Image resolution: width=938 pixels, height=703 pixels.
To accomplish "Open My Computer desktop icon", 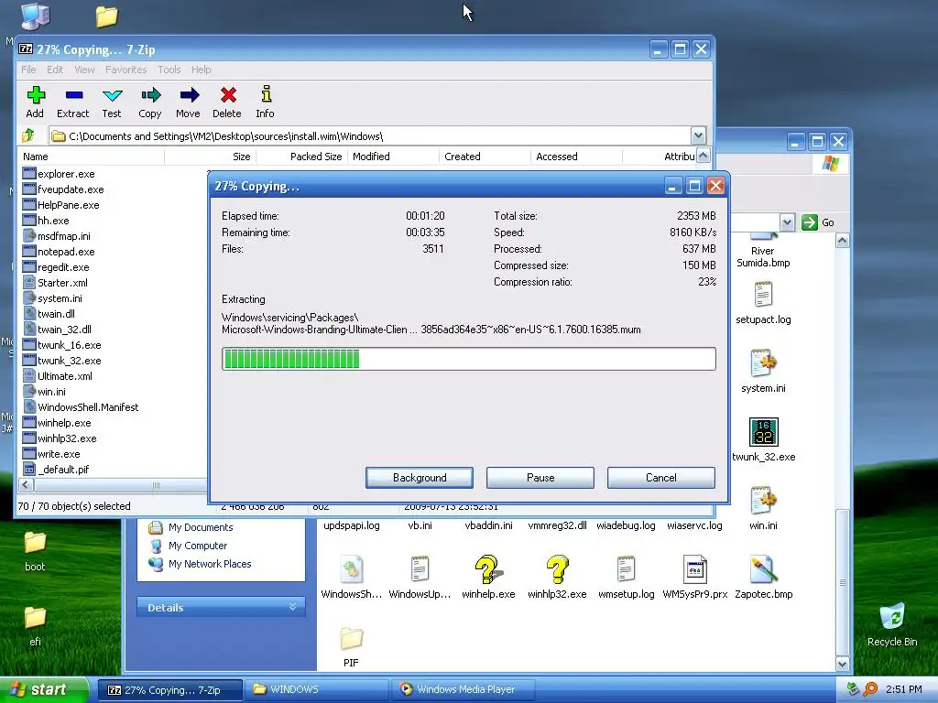I will [x=36, y=16].
